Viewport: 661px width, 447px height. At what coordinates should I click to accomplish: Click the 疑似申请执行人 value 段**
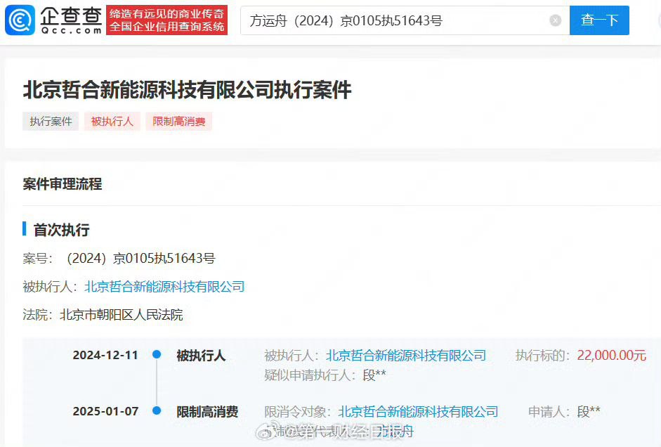click(x=374, y=375)
